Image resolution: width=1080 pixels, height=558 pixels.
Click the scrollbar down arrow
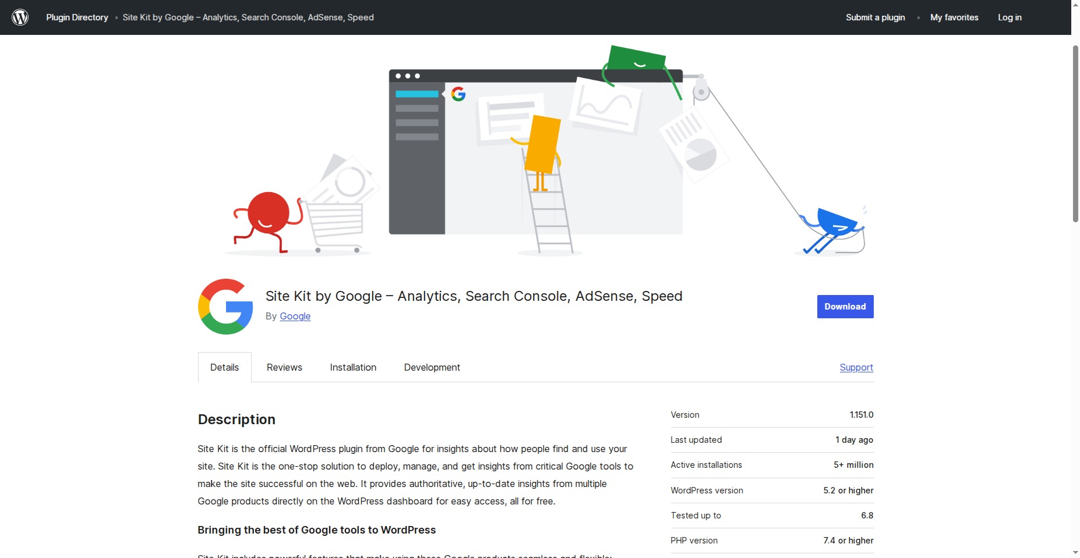(x=1075, y=552)
